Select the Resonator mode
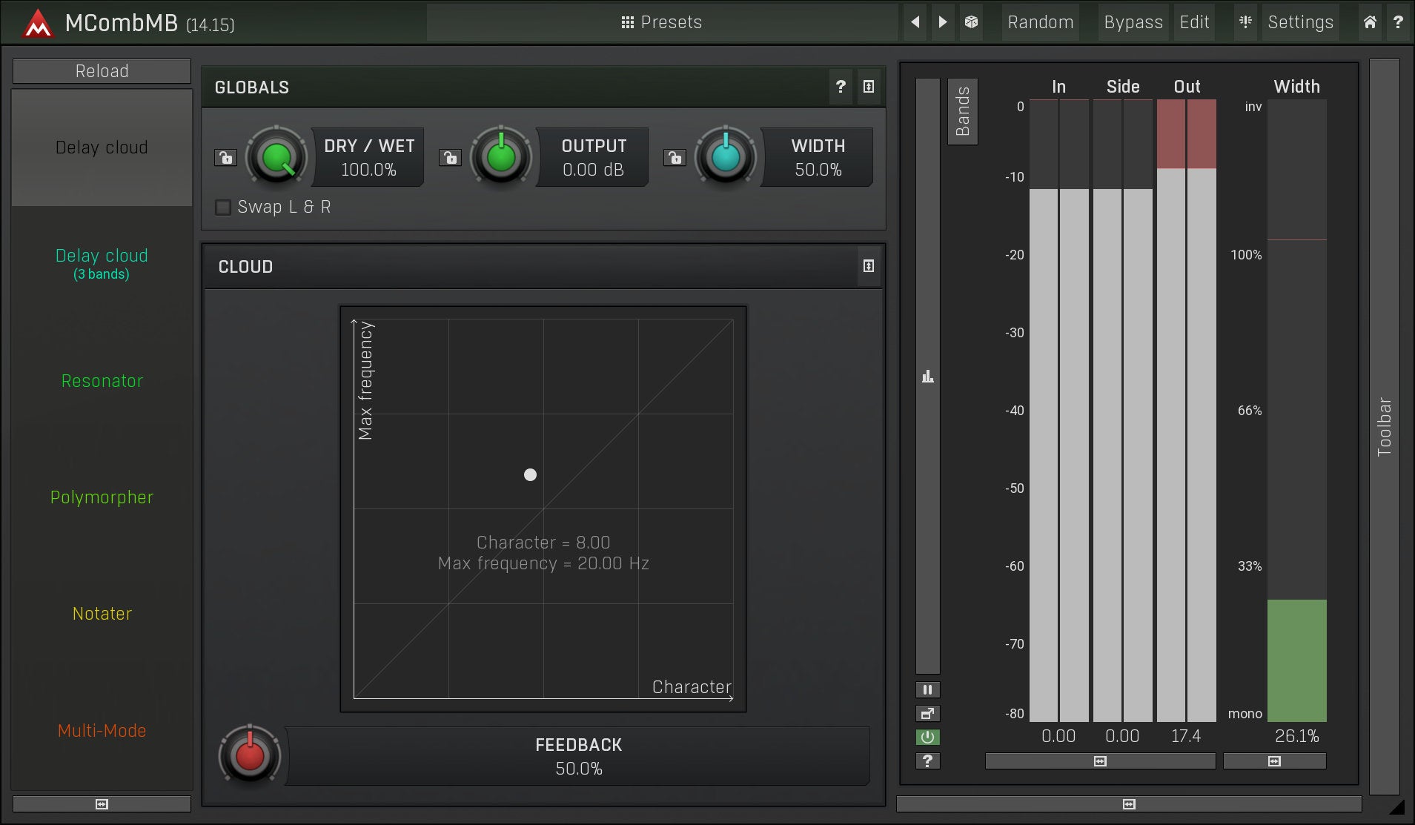The height and width of the screenshot is (825, 1415). tap(102, 381)
